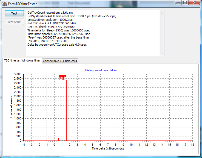Click the FormTSCtimeTester application icon

(x=4, y=4)
